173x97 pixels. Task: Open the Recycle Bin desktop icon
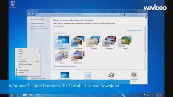pyautogui.click(x=13, y=4)
